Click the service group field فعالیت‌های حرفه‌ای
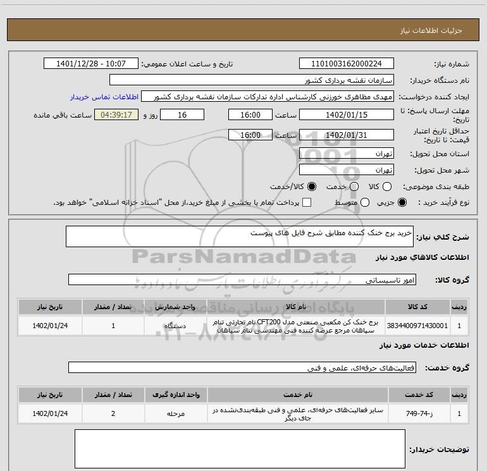The height and width of the screenshot is (471, 487). coord(242,367)
